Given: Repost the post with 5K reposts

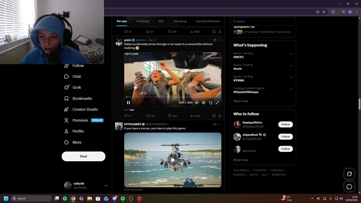Looking at the screenshot, I should (150, 32).
